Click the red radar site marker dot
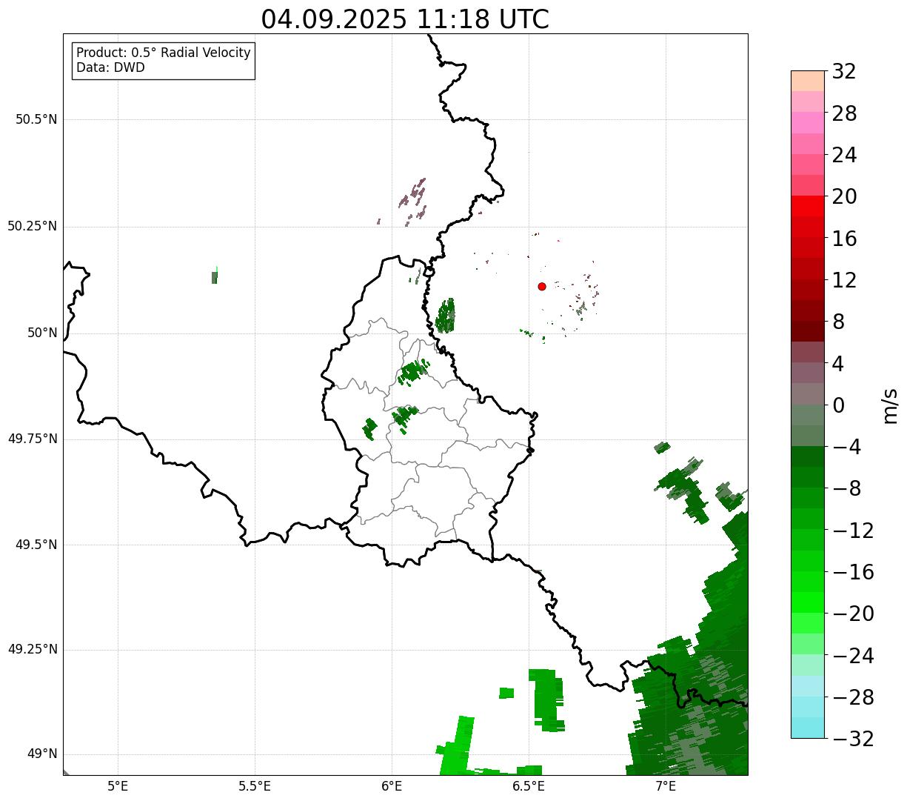The width and height of the screenshot is (907, 801). pyautogui.click(x=542, y=286)
